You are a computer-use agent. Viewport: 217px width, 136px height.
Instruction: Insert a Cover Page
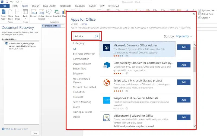point(4,15)
